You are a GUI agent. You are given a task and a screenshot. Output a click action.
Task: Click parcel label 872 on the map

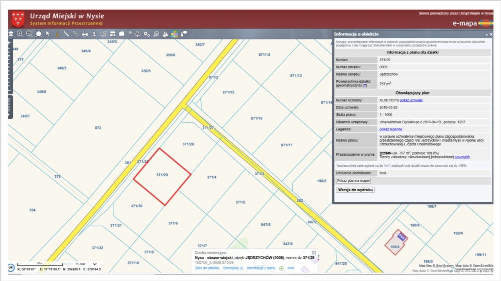click(x=98, y=128)
